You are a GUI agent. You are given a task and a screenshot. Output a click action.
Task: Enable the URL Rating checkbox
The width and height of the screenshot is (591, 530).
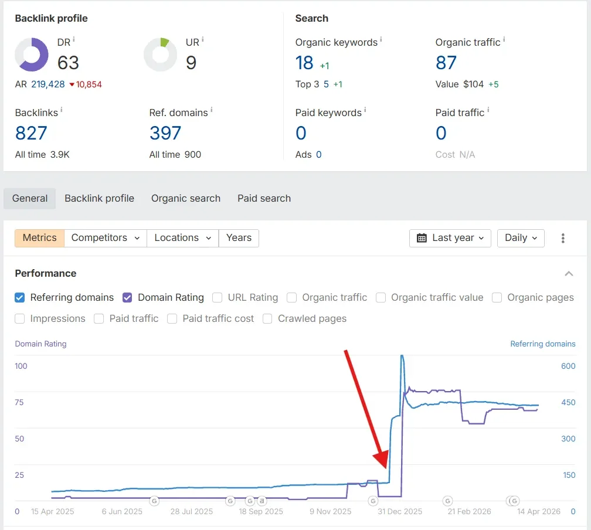pos(218,297)
